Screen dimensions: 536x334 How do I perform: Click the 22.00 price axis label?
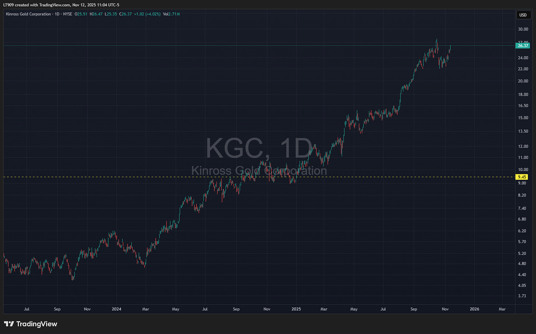523,69
